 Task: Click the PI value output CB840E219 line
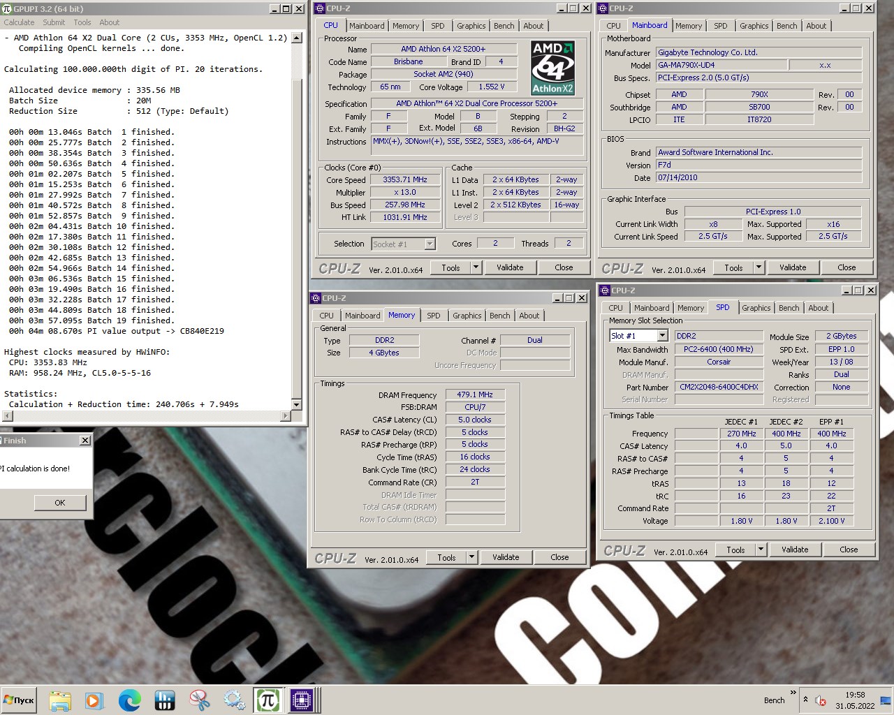click(117, 331)
